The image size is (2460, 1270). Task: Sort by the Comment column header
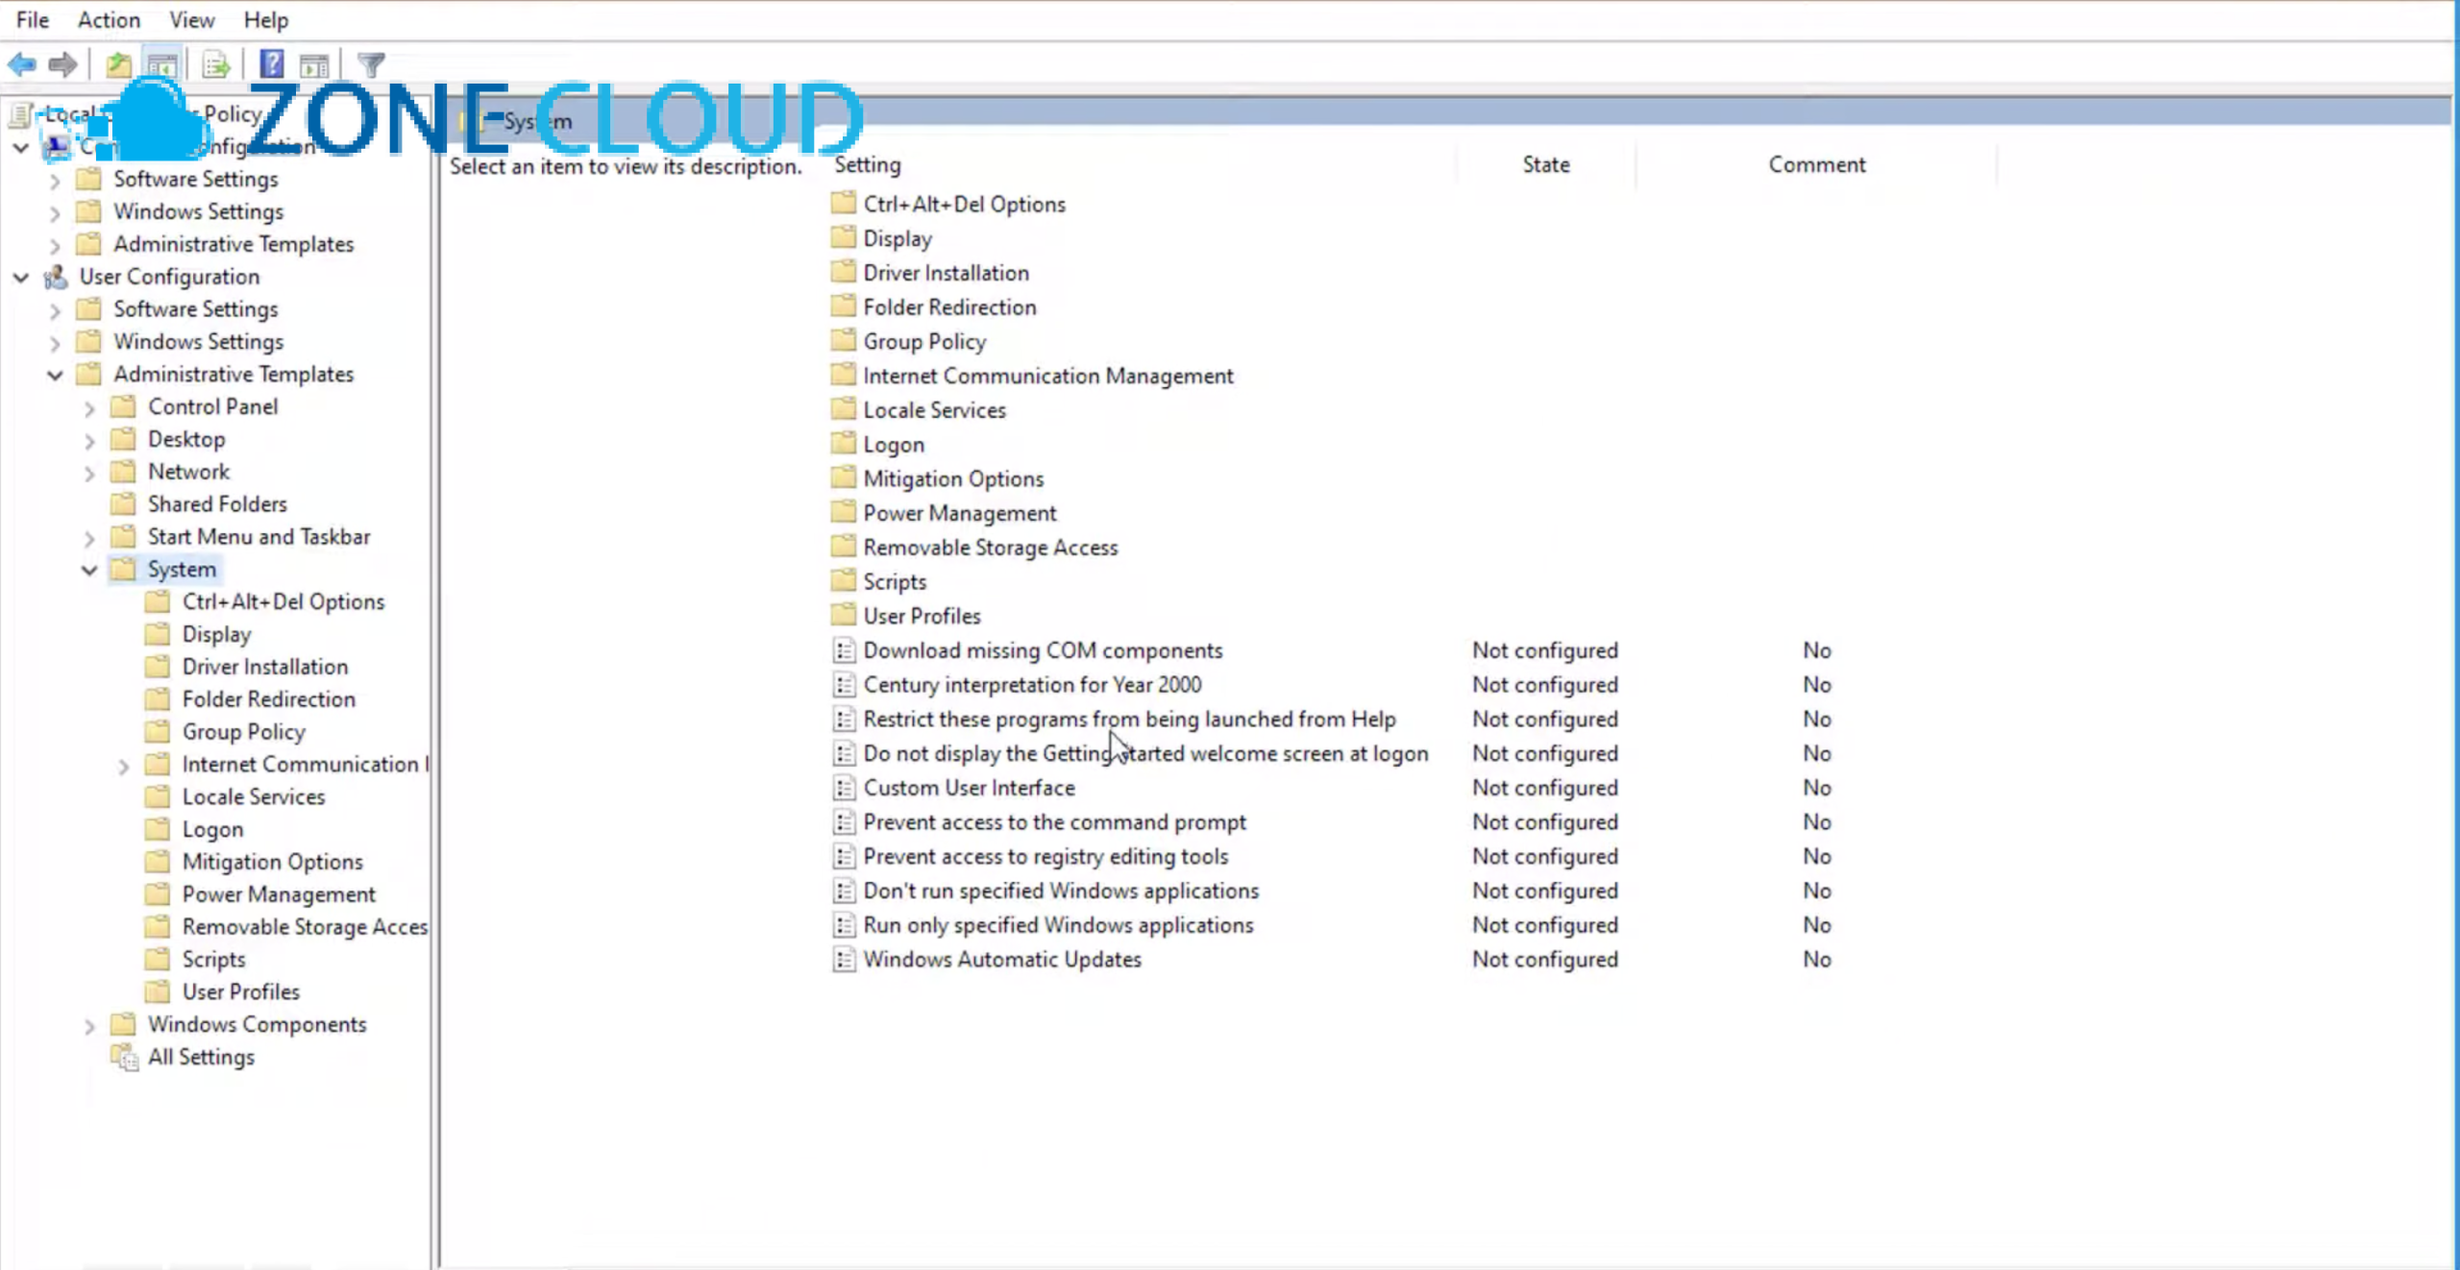1816,165
